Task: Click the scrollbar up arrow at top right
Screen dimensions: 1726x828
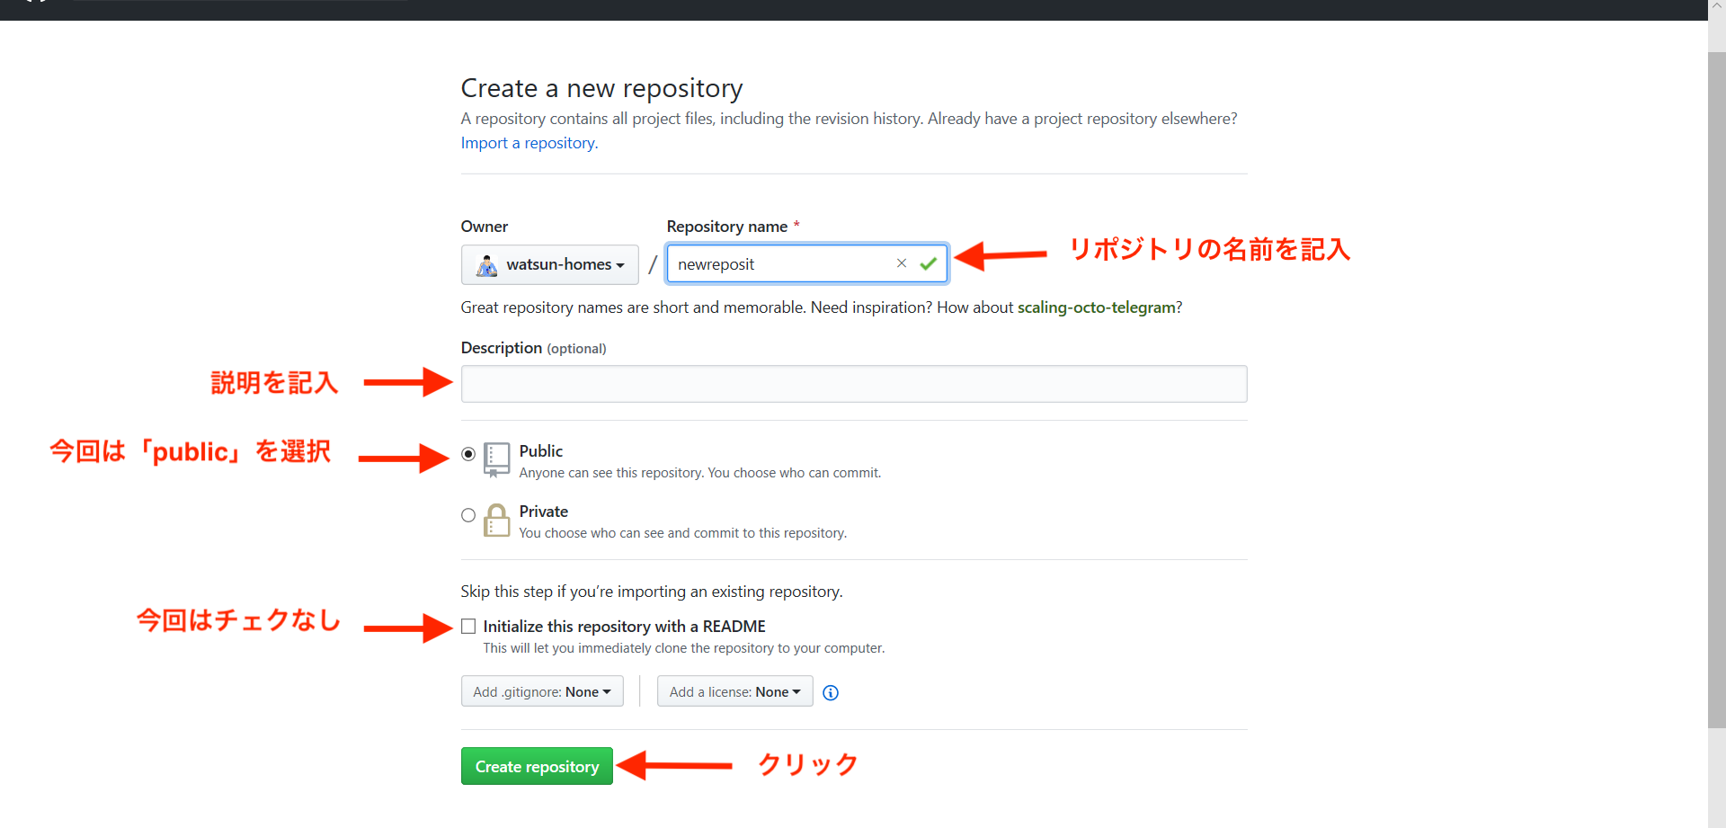Action: pyautogui.click(x=1717, y=5)
